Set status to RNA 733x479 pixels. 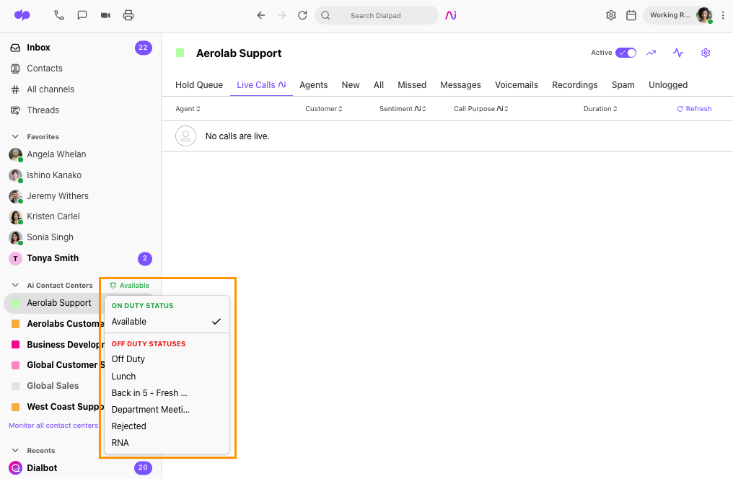(167, 442)
